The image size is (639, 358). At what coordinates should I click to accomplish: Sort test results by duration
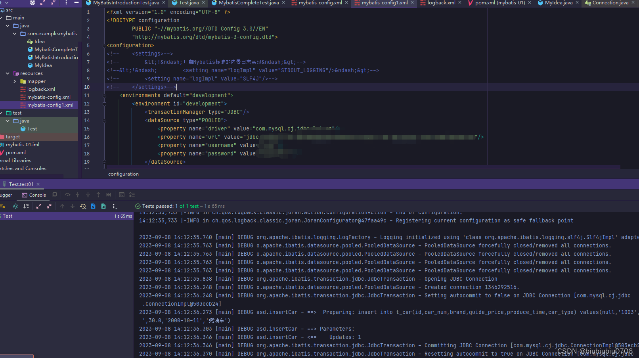[x=26, y=206]
